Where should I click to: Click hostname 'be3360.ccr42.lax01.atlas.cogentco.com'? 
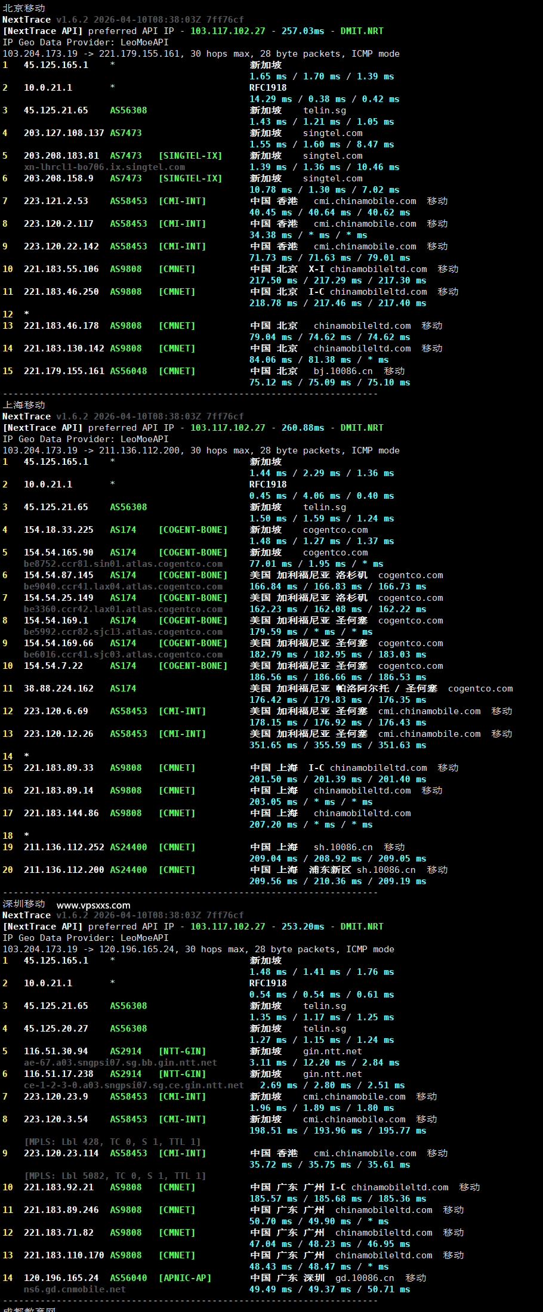point(123,609)
